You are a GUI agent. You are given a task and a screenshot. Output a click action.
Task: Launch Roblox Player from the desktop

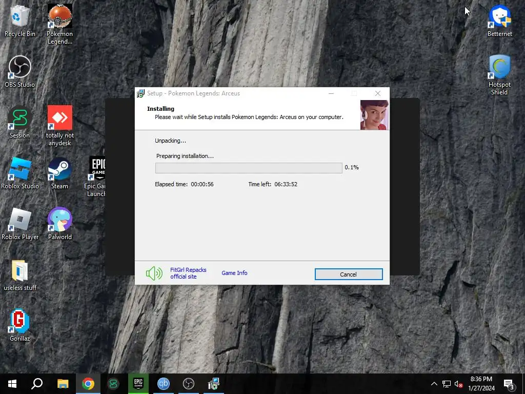tap(20, 224)
